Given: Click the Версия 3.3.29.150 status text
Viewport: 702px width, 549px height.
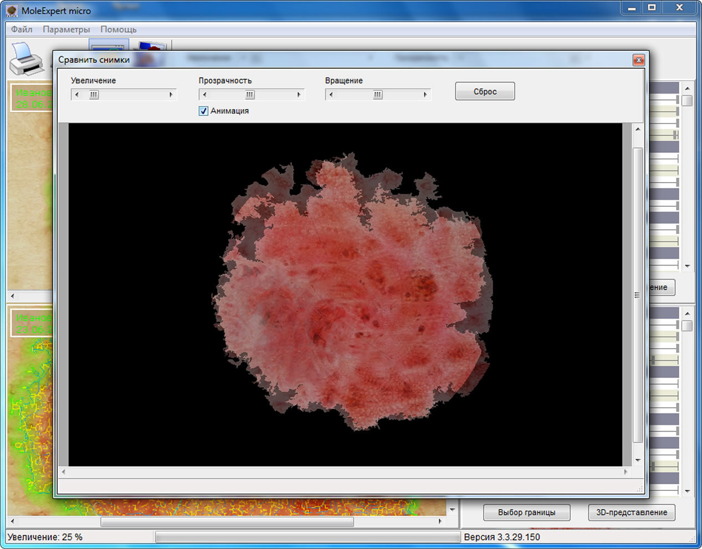Looking at the screenshot, I should [502, 537].
